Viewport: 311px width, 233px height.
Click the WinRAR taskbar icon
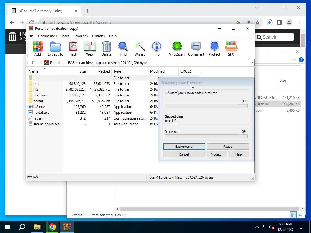pyautogui.click(x=67, y=227)
